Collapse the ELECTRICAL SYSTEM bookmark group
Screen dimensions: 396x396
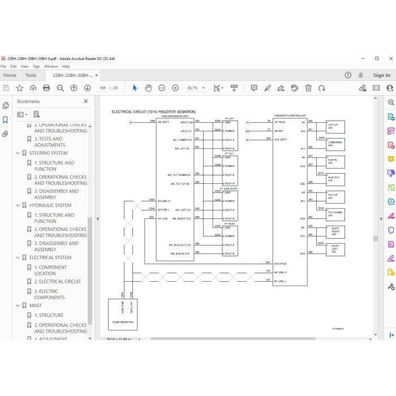pos(18,257)
